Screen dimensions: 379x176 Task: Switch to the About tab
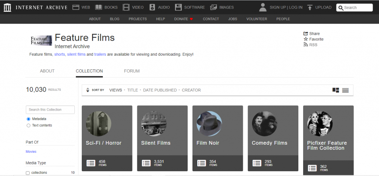click(47, 71)
